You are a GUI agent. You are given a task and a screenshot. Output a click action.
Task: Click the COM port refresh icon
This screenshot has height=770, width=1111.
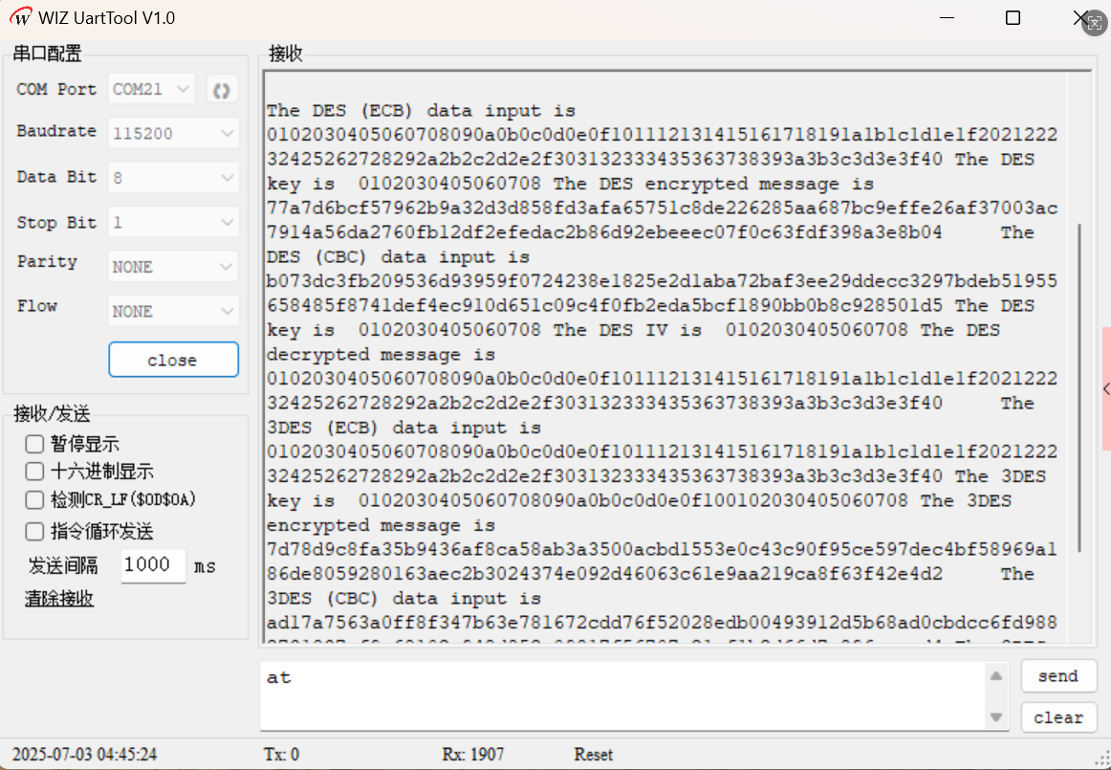tap(222, 90)
